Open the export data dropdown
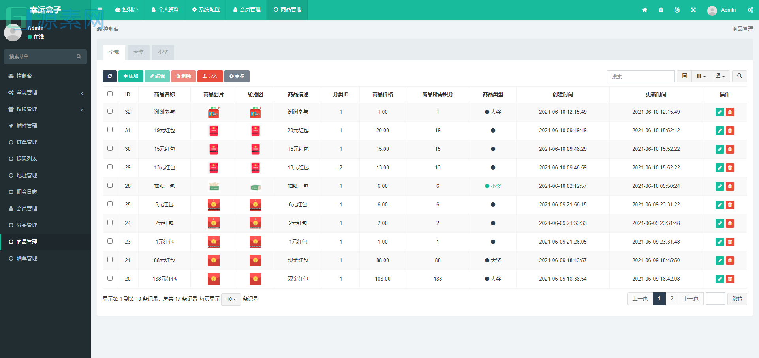This screenshot has width=759, height=358. pyautogui.click(x=720, y=76)
